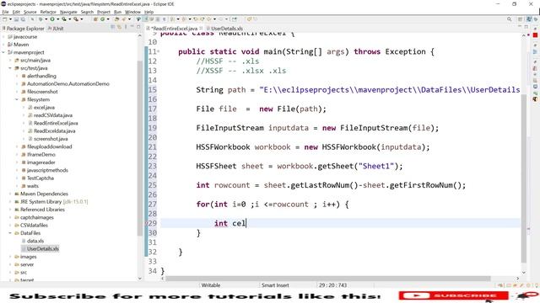Click the 29 : 20 : 743 cursor position
Viewport: 540px width, 303px height.
click(332, 285)
